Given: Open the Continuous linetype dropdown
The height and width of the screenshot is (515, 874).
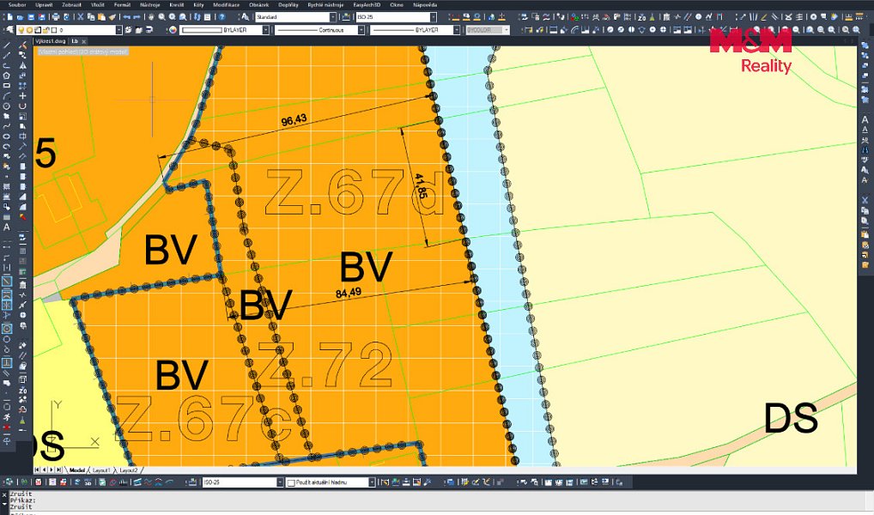Looking at the screenshot, I should (x=319, y=30).
